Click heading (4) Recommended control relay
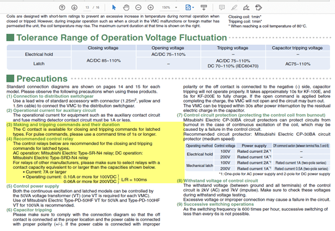 40,139
